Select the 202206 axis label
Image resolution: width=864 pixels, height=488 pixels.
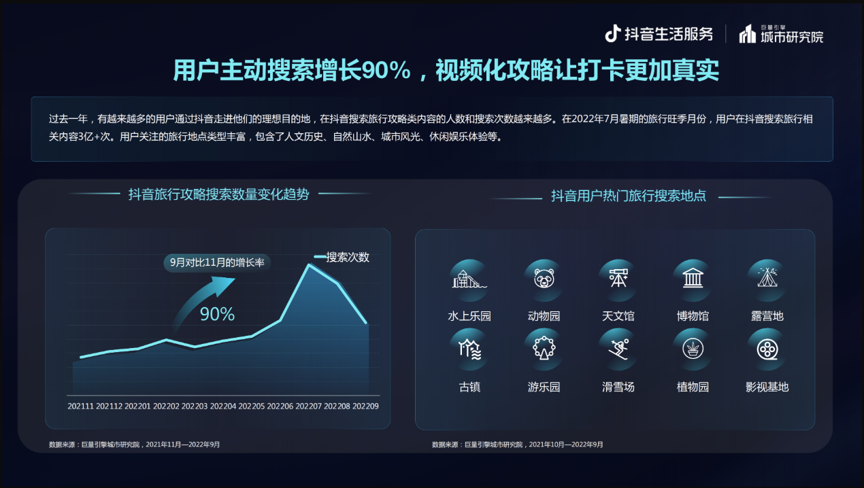point(280,406)
